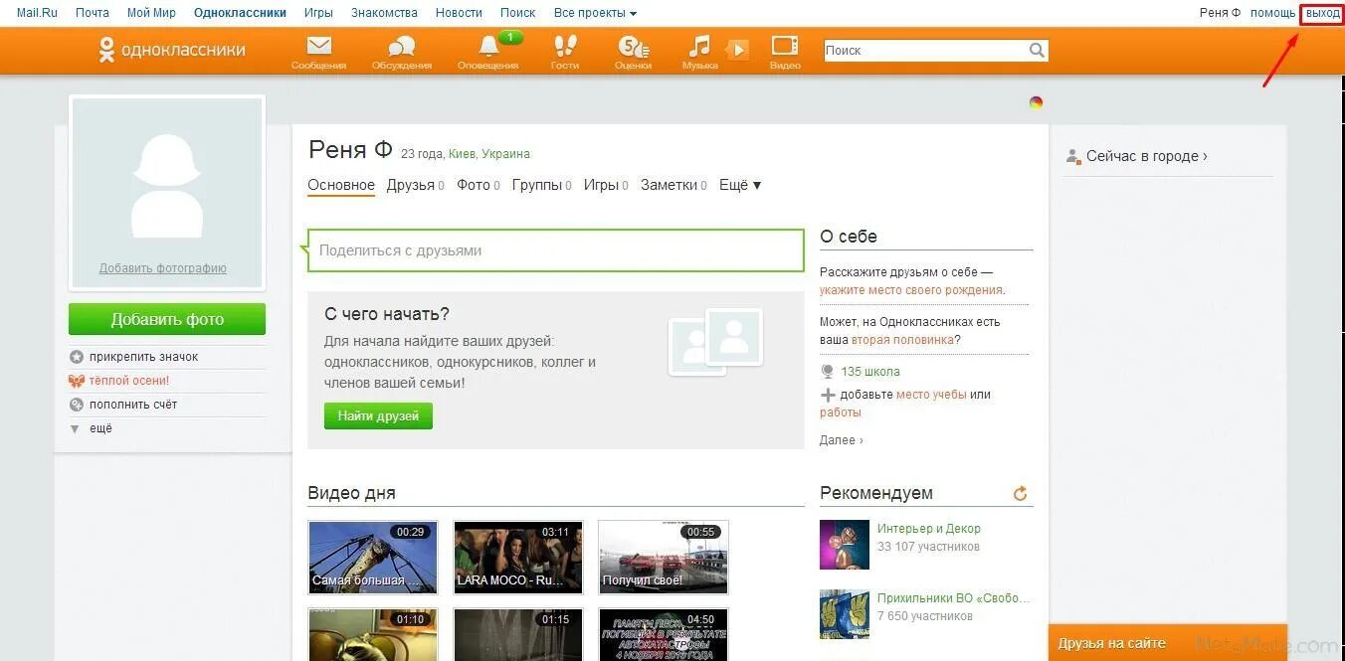The width and height of the screenshot is (1345, 661).
Task: Open Mail.Ru in top bar
Action: (37, 13)
